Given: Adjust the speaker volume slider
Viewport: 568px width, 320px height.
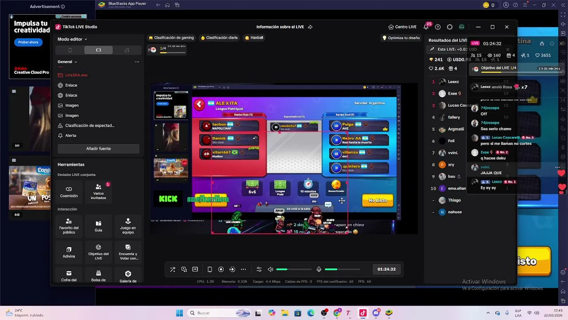Looking at the screenshot, I should point(294,269).
